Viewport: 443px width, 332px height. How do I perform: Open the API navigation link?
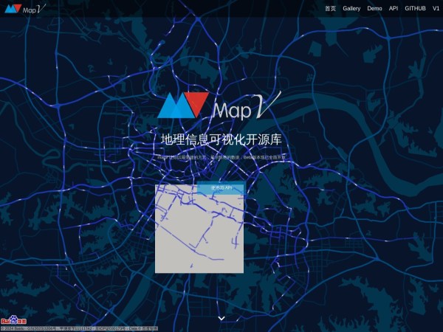tap(394, 8)
